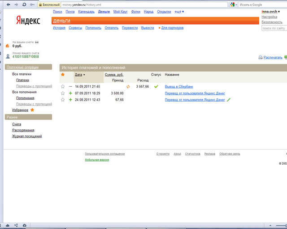Click the деньги title in the orange bar

tap(62, 21)
